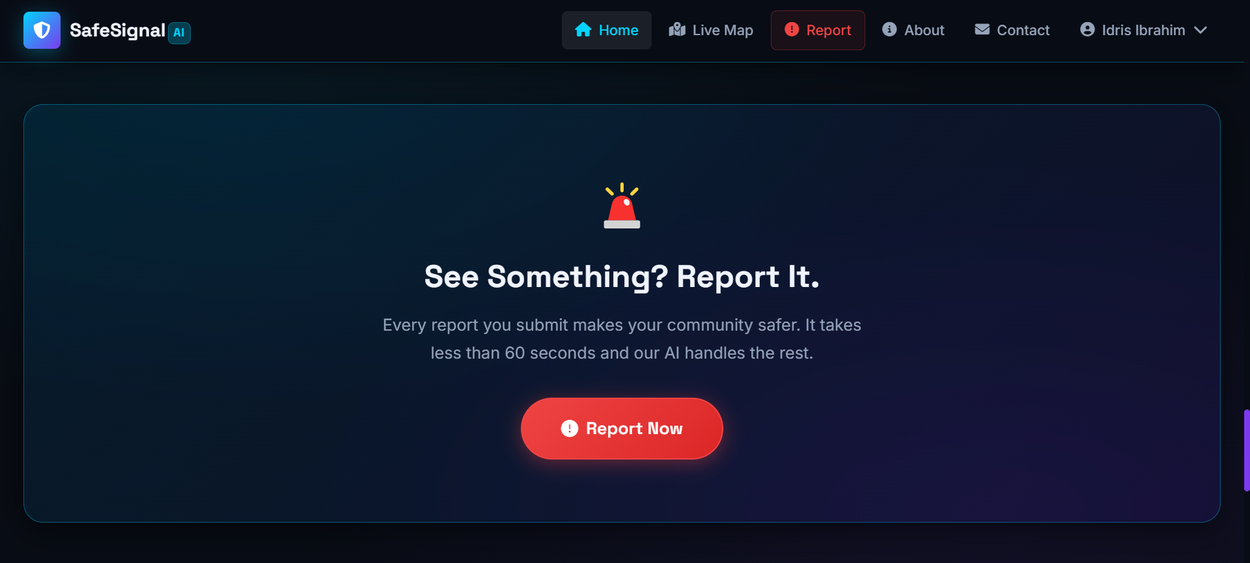
Task: Select About in the navigation bar
Action: click(x=913, y=30)
